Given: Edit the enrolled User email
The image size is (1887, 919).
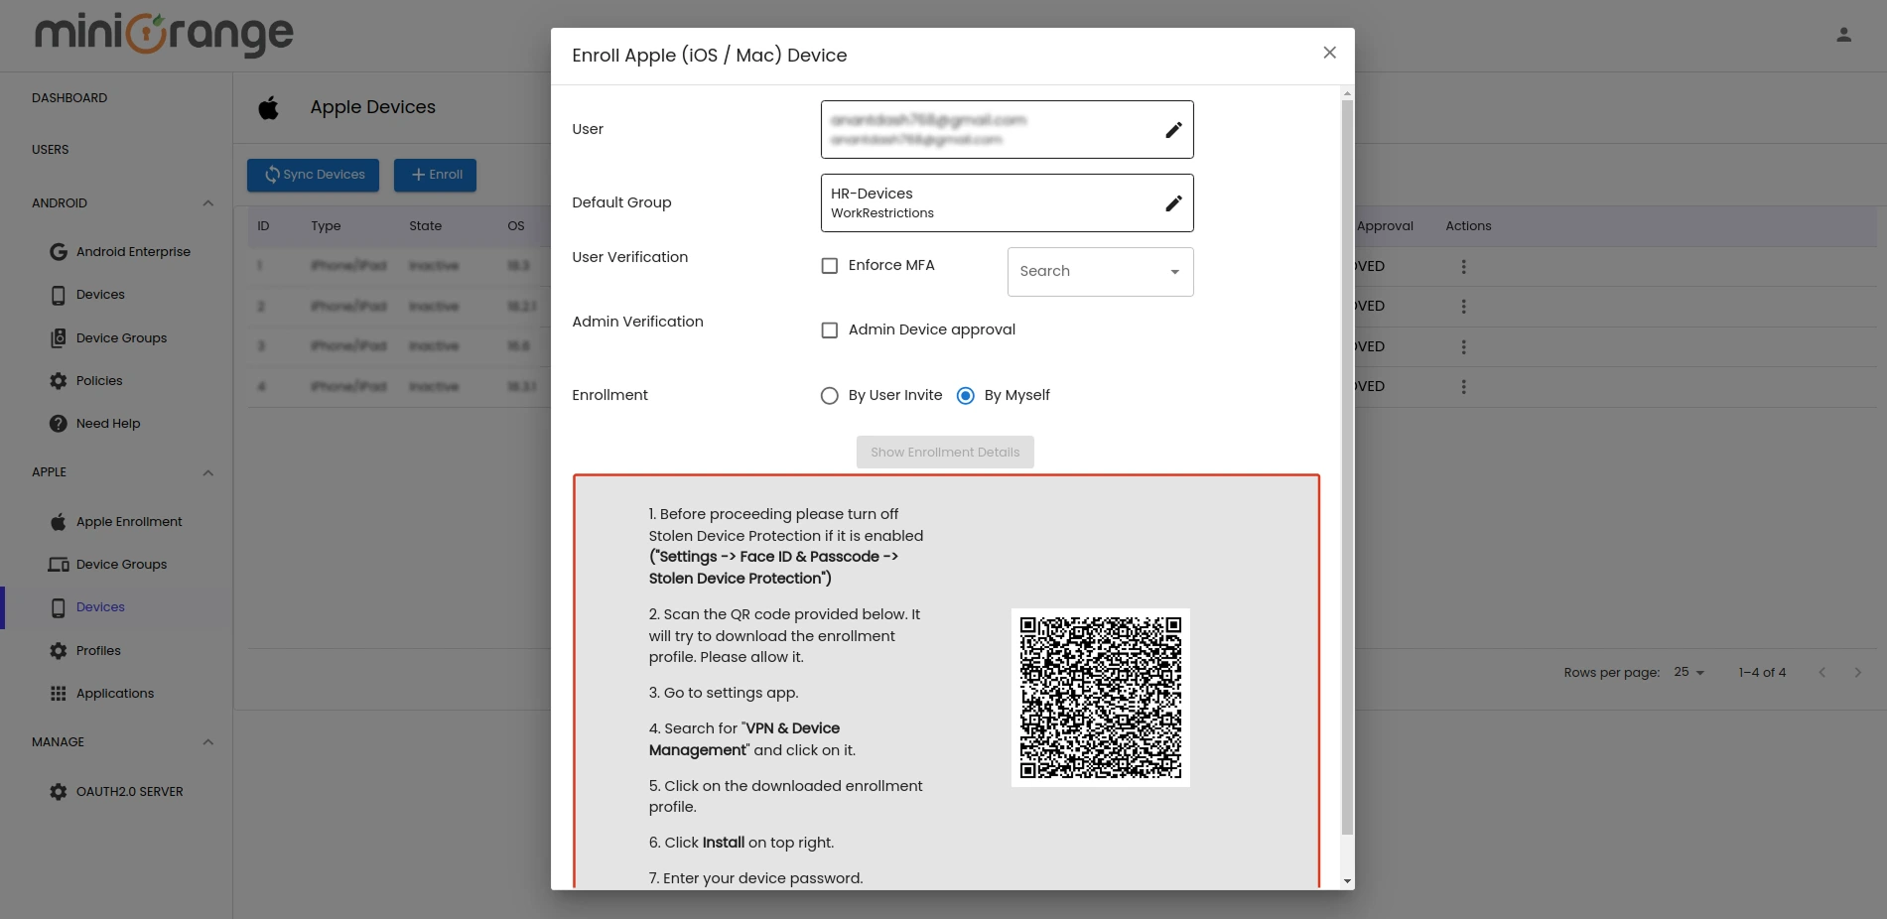Looking at the screenshot, I should (x=1173, y=129).
